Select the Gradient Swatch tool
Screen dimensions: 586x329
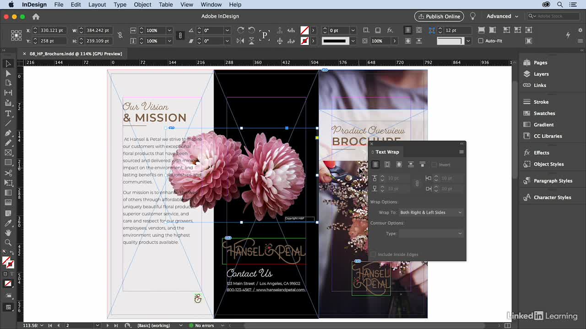[8, 192]
